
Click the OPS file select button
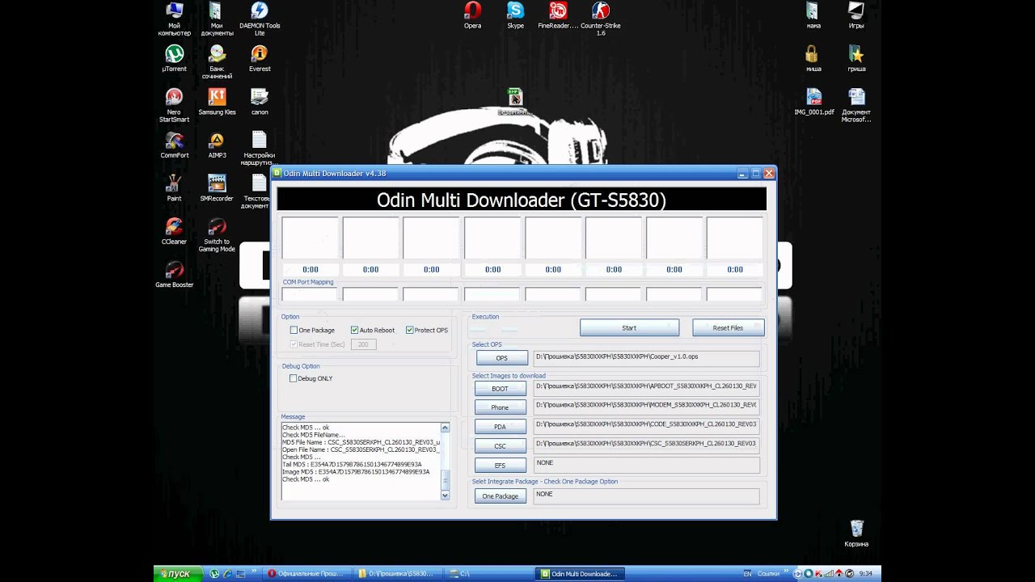(501, 358)
